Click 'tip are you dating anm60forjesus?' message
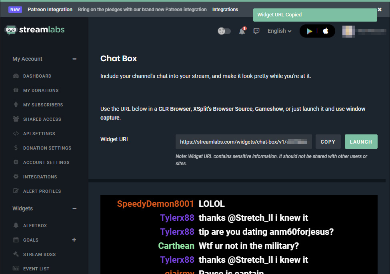This screenshot has height=274, width=390. click(x=266, y=232)
